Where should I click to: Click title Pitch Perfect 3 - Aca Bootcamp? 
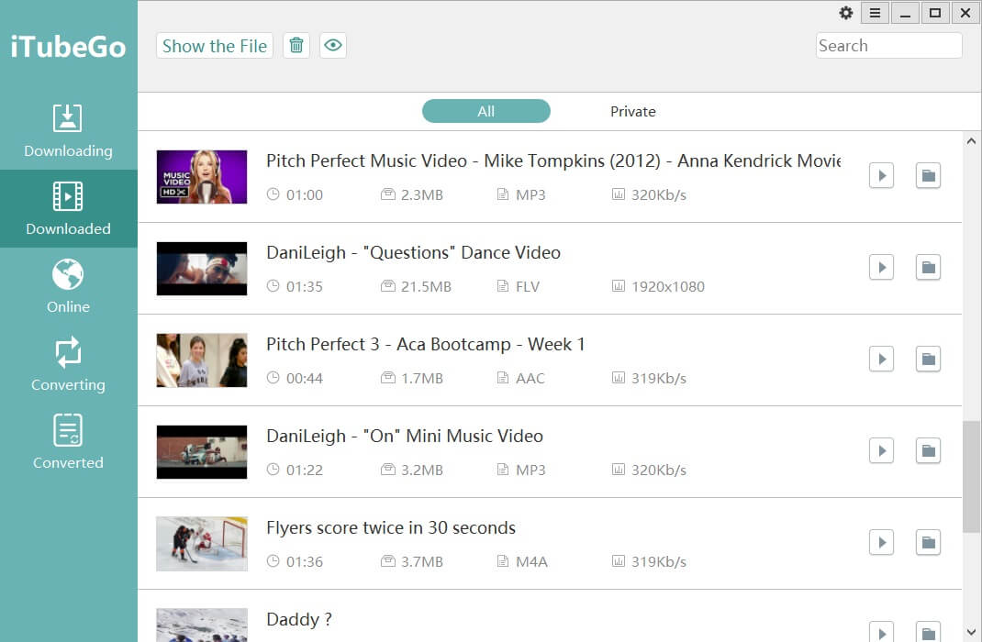point(425,344)
